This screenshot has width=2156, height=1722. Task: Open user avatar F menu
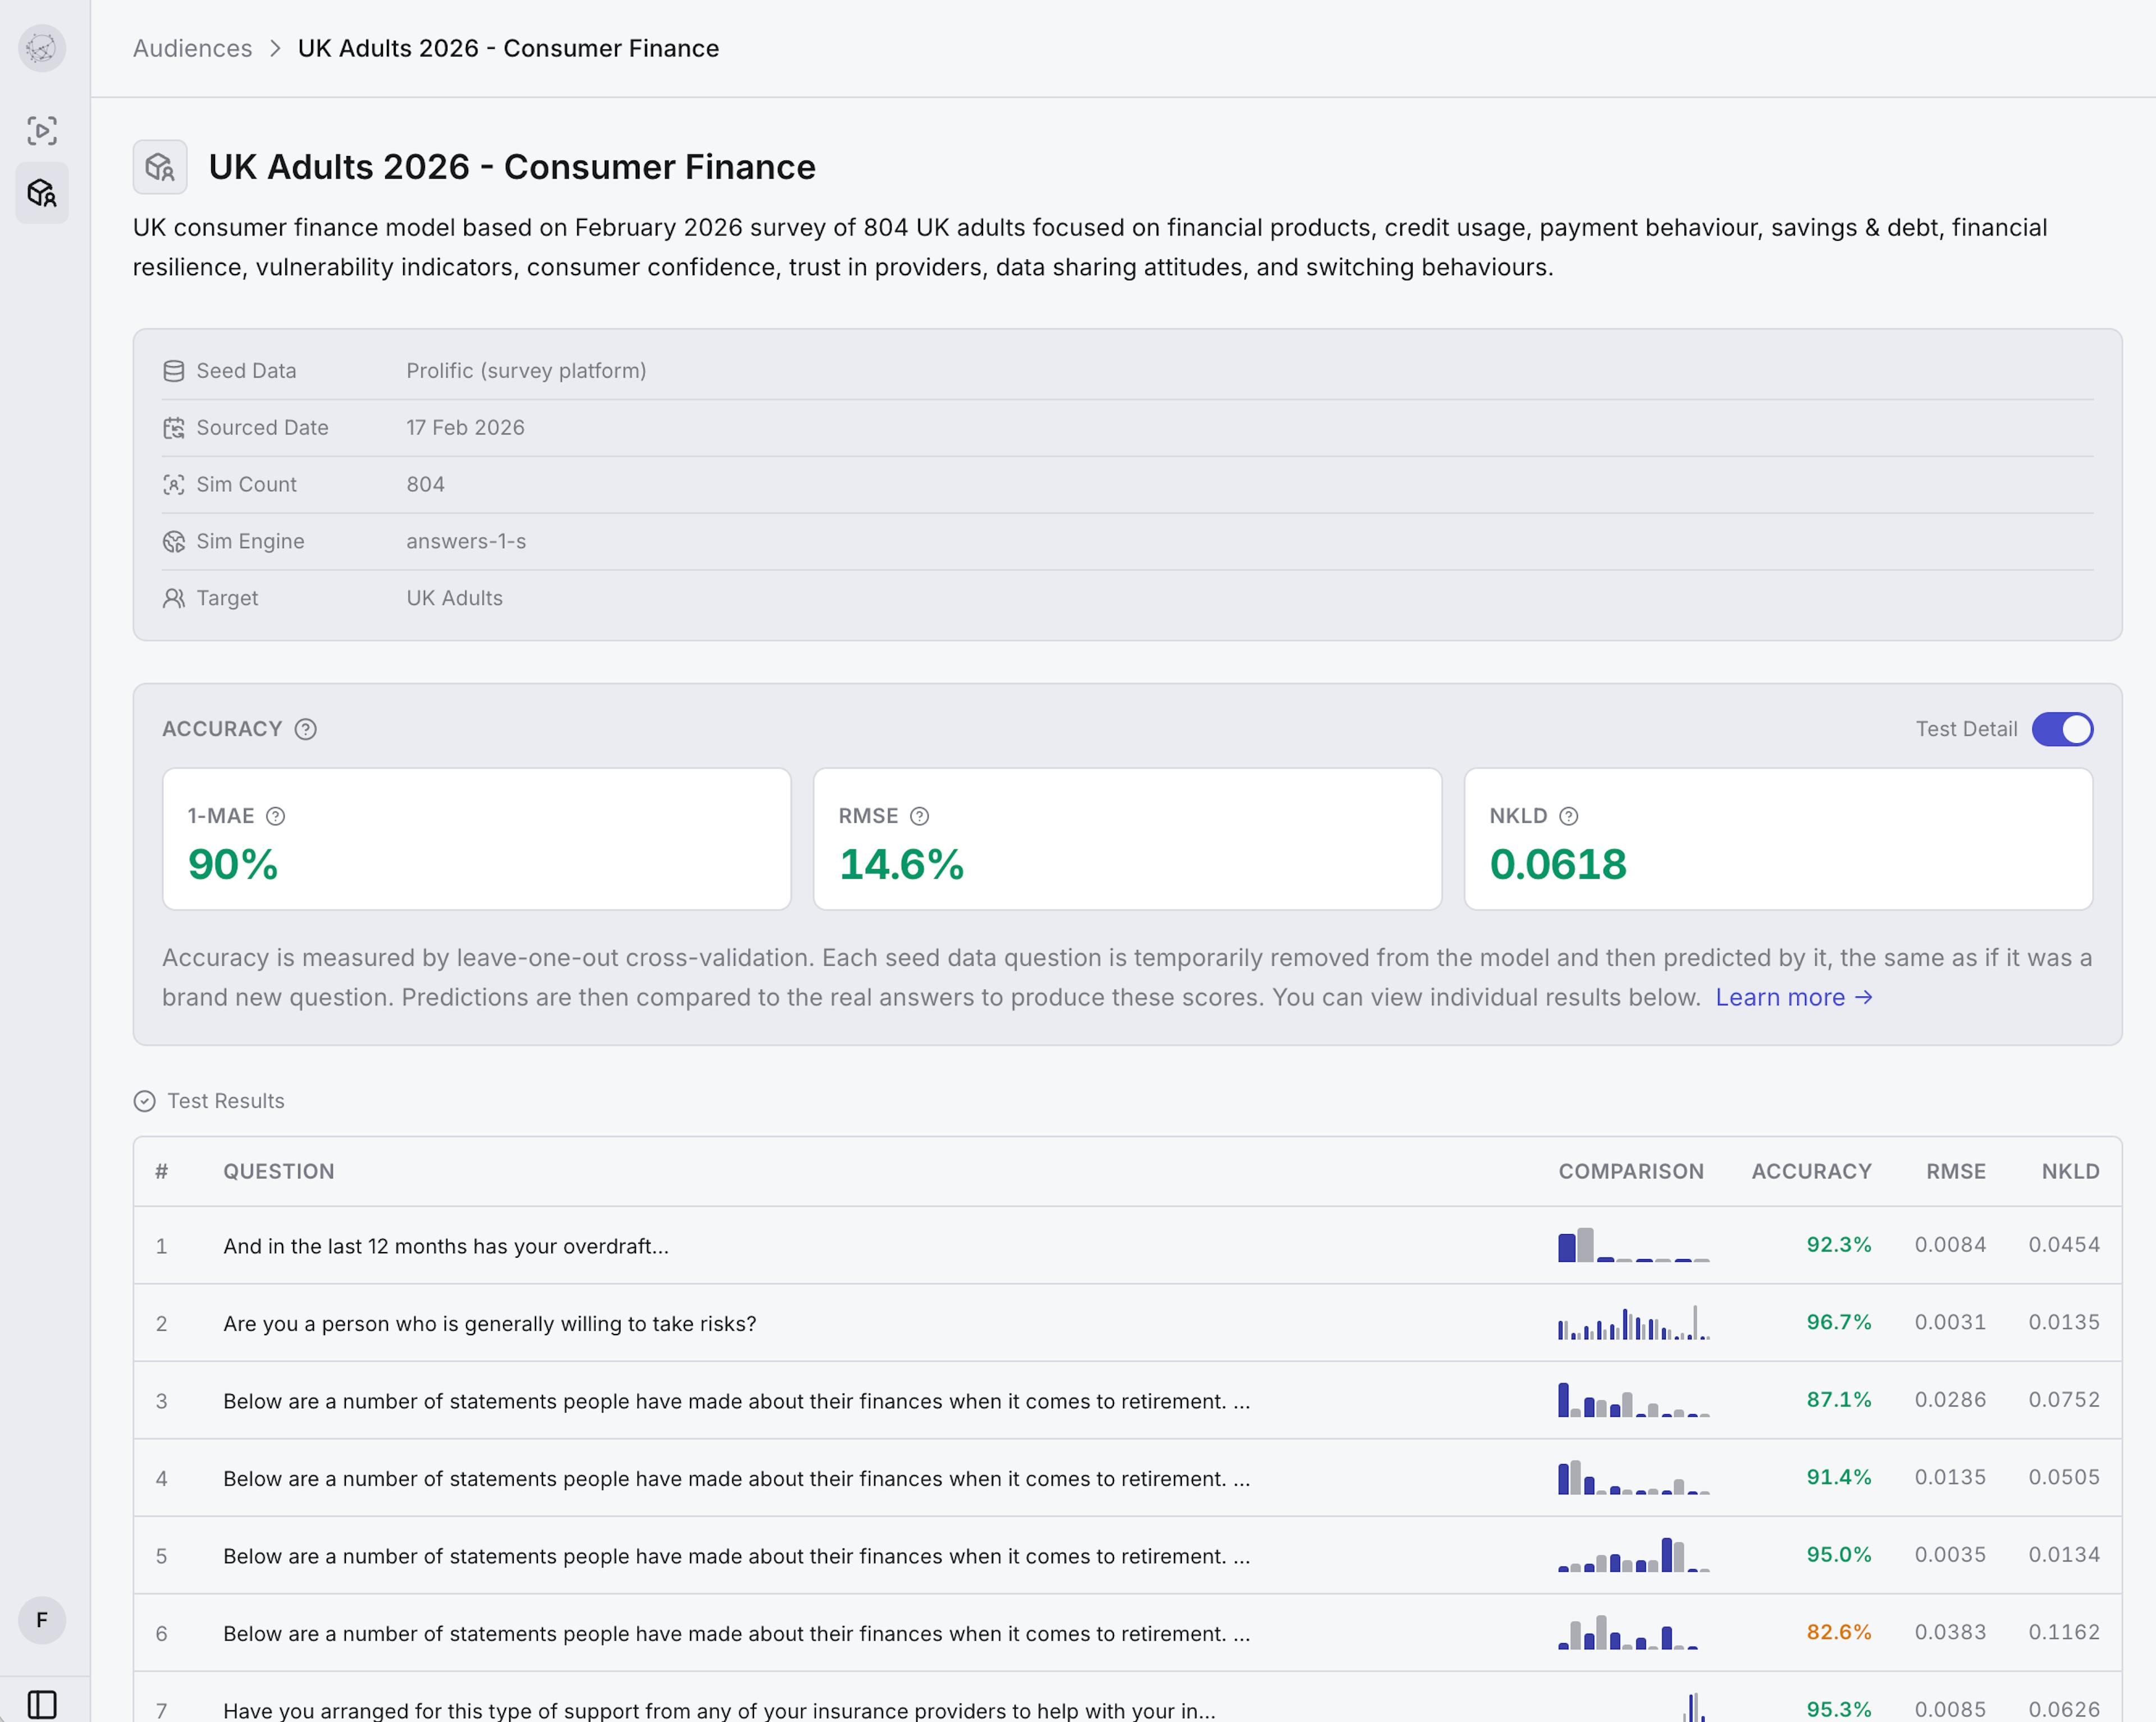(42, 1619)
